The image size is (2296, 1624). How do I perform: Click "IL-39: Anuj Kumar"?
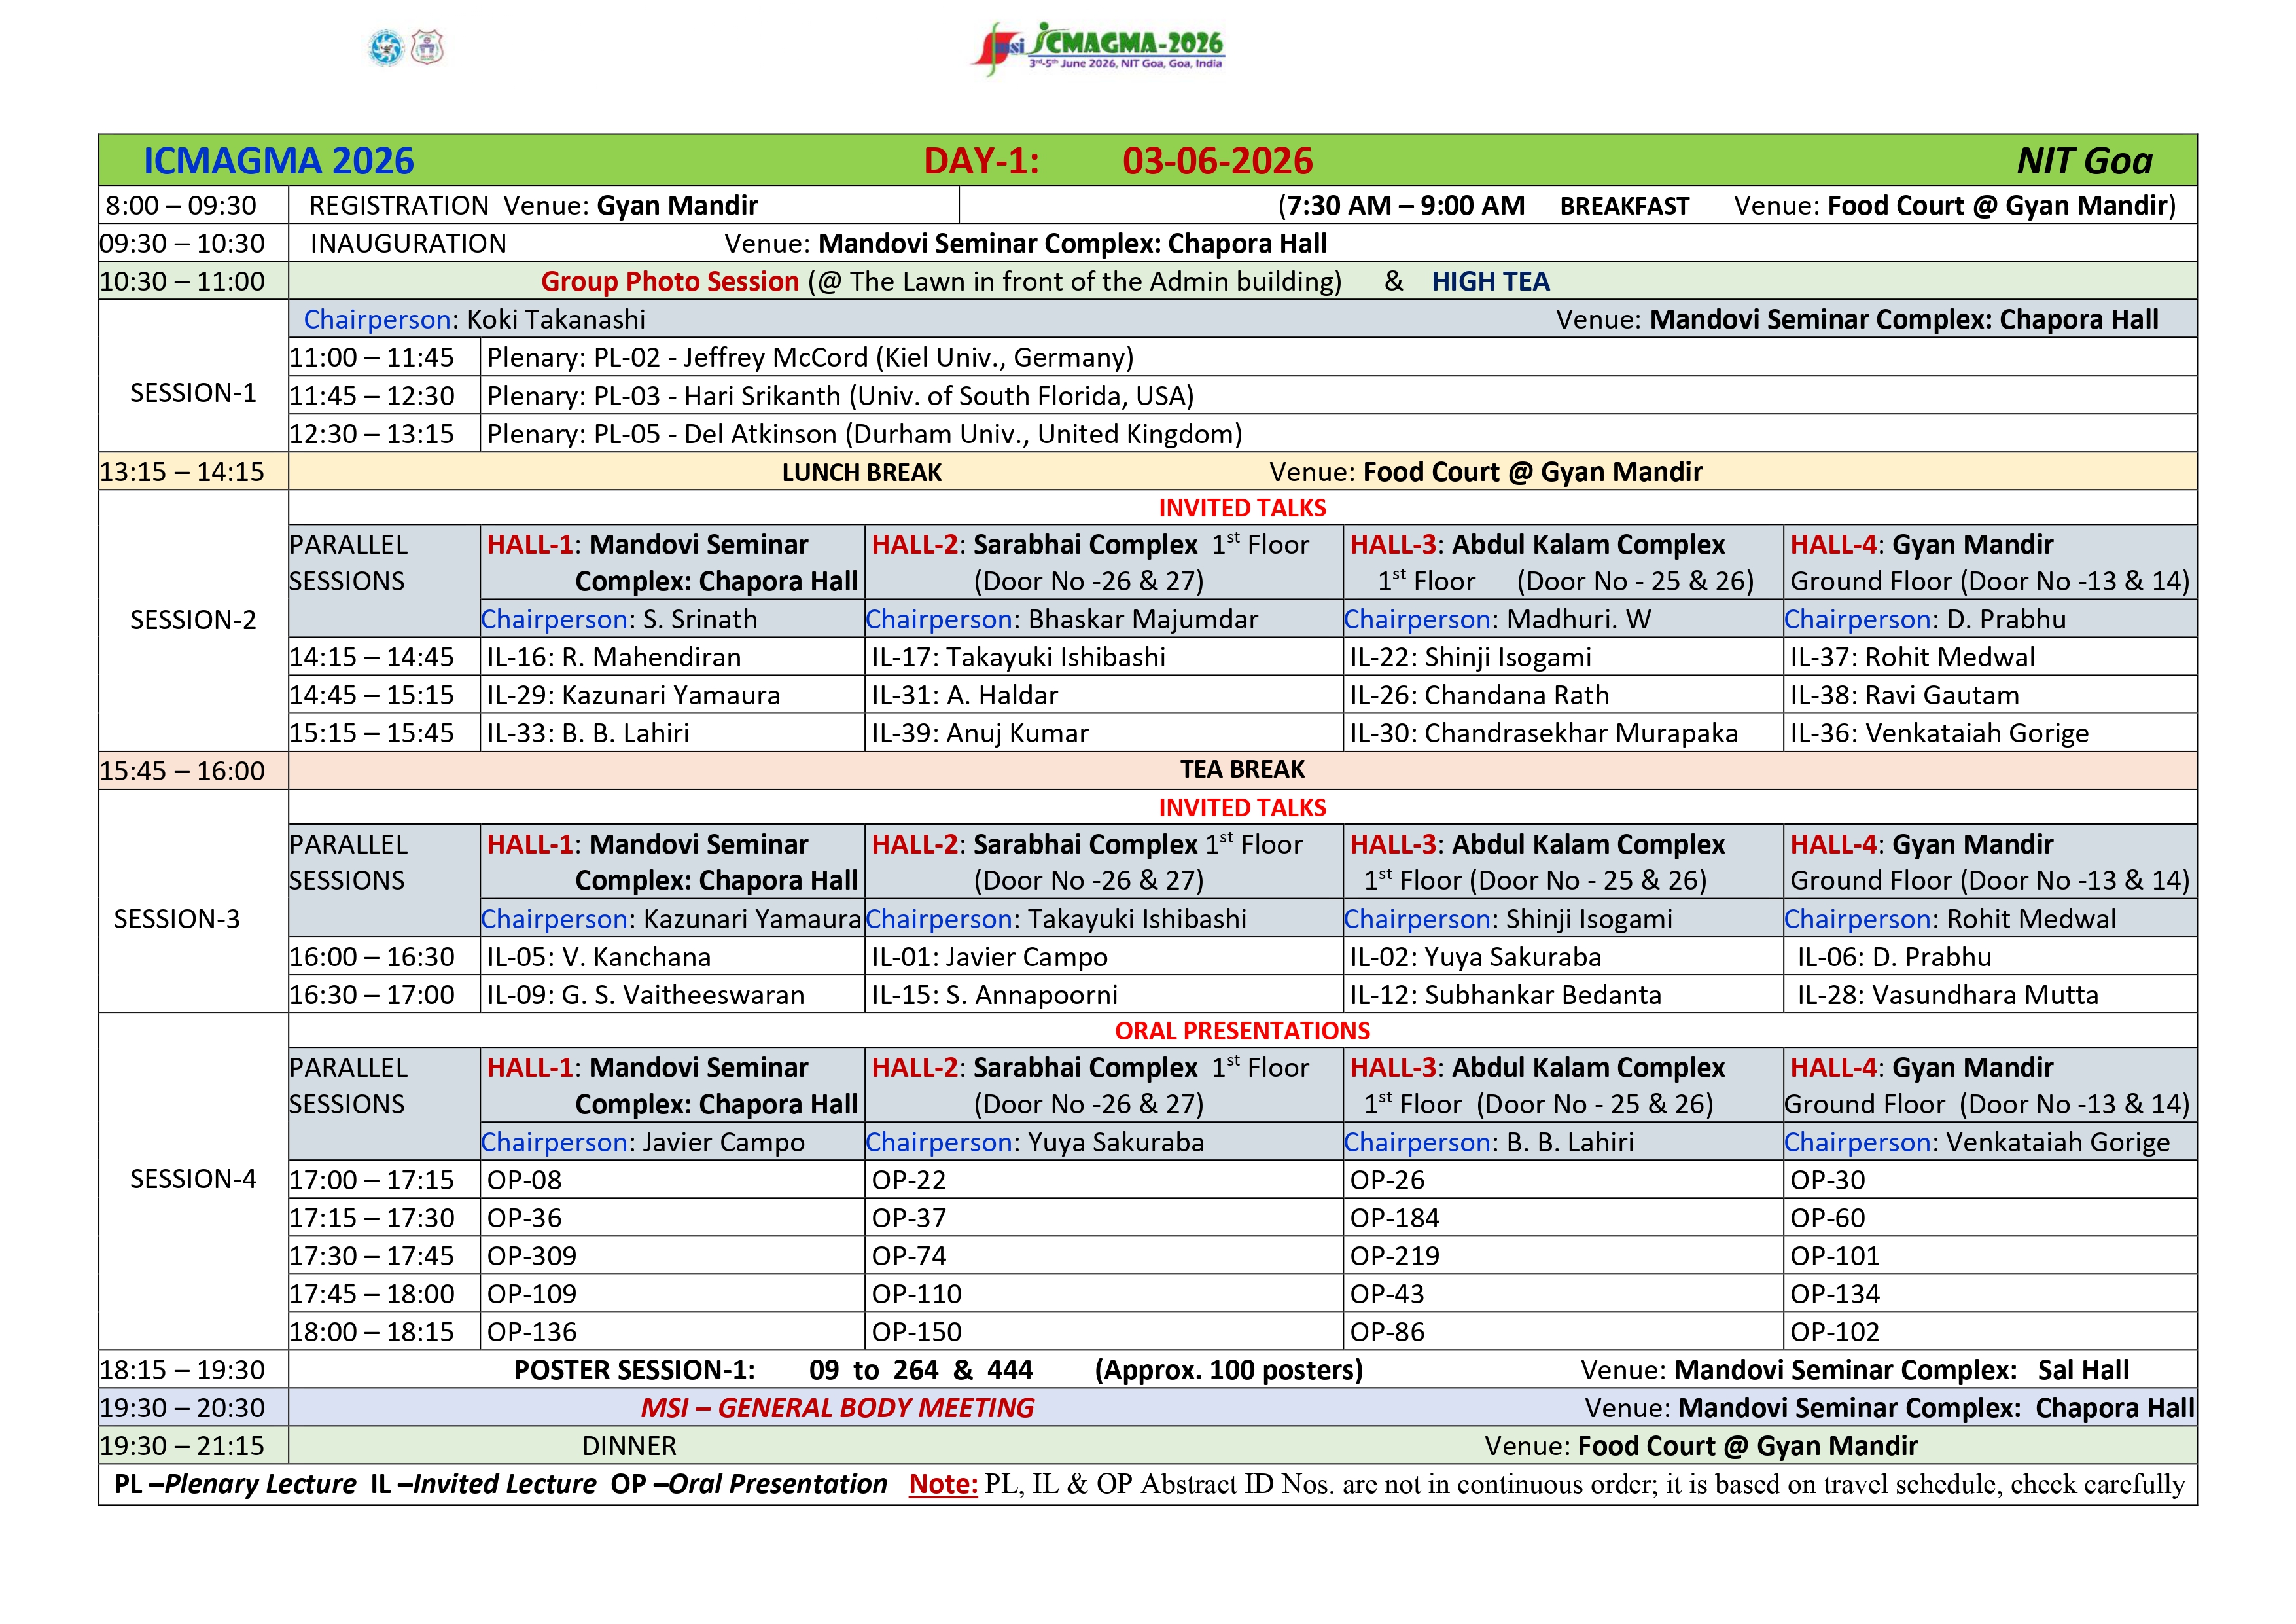click(x=979, y=734)
